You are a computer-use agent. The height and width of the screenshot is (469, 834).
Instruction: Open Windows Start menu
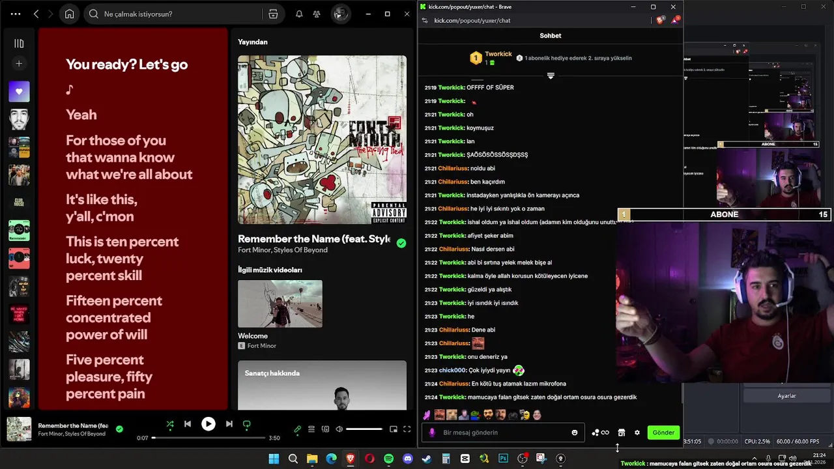pyautogui.click(x=274, y=459)
